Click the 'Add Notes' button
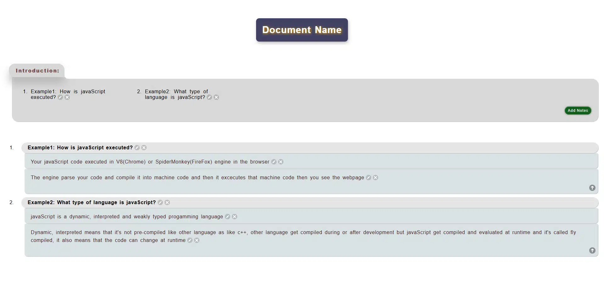604x287 pixels. click(x=578, y=111)
